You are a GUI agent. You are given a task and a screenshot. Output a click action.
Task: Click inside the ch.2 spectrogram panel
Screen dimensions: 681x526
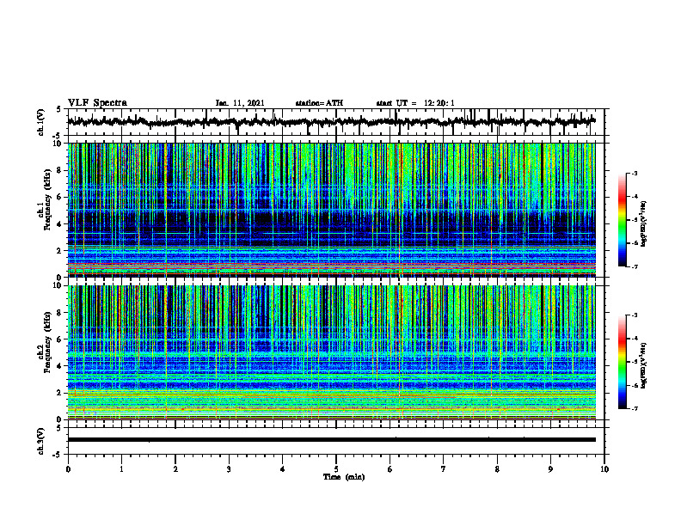[x=331, y=352]
